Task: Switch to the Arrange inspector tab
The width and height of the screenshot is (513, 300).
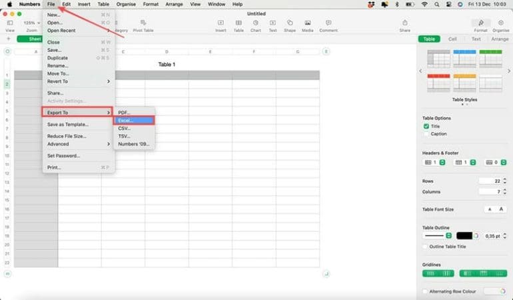Action: (x=500, y=39)
